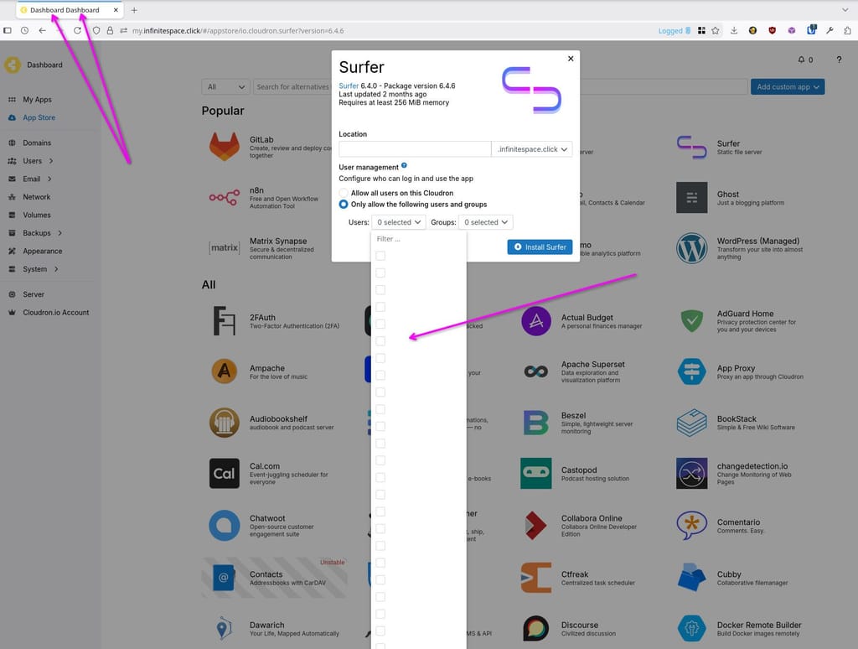Open the Surfer link in dialog
Image resolution: width=858 pixels, height=649 pixels.
349,86
